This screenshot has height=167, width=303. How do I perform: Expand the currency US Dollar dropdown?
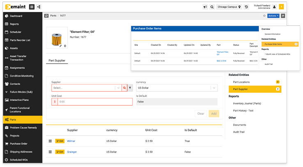(x=213, y=88)
